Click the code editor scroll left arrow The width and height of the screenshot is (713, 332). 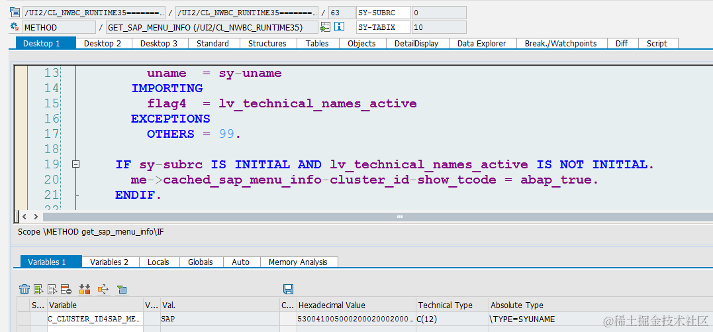[x=24, y=216]
